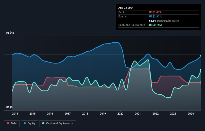Click the US$0 y-axis label
The image size is (205, 131).
[9, 107]
